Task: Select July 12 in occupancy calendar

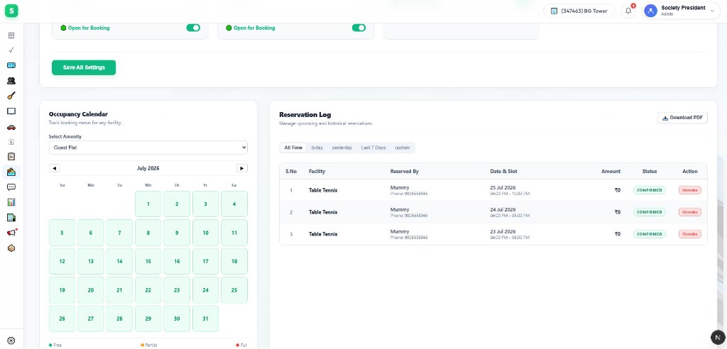Action: (x=62, y=262)
